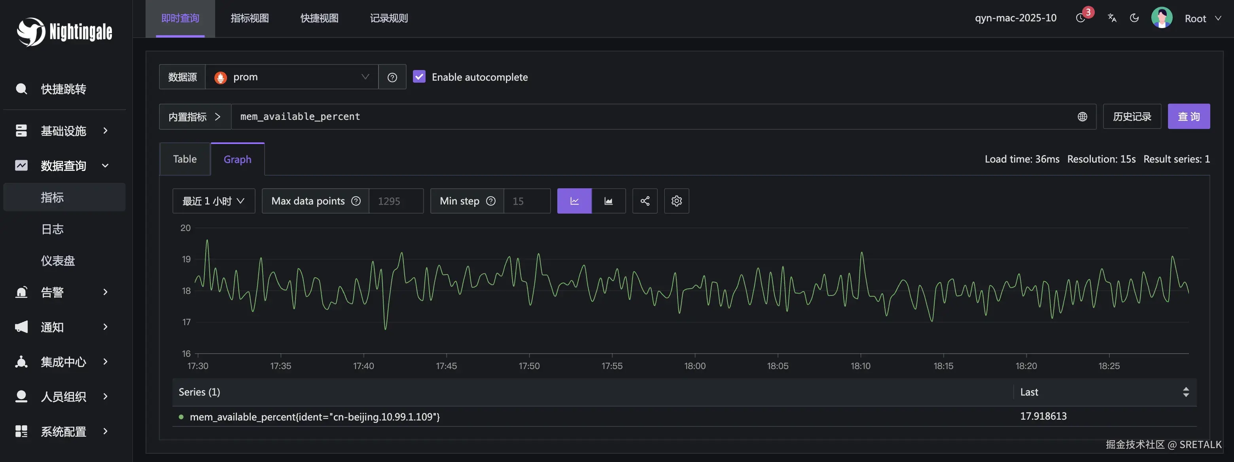Toggle the mem_available_percent series legend dot
1234x462 pixels.
pos(181,417)
